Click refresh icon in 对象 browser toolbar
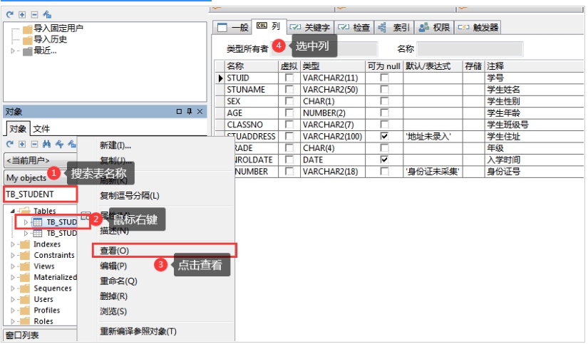Viewport: 588px width, 344px height. click(10, 144)
